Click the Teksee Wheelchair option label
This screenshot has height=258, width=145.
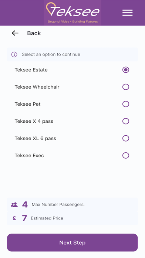pos(37,87)
